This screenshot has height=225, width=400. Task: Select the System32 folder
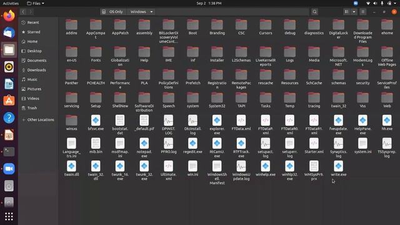(217, 100)
